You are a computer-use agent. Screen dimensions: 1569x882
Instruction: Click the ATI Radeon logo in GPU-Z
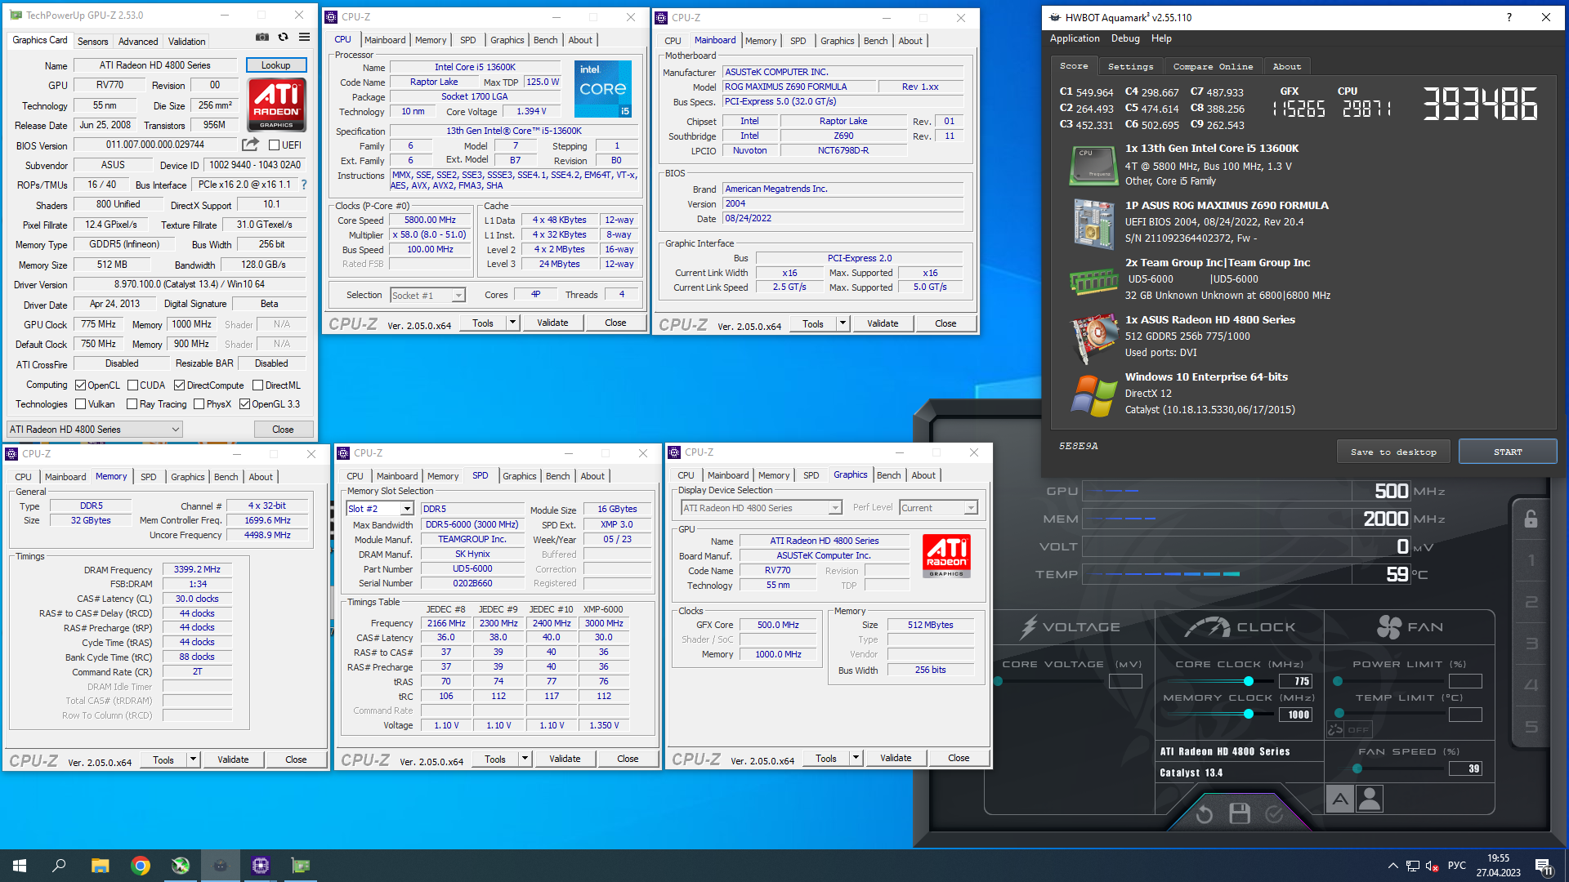(277, 105)
